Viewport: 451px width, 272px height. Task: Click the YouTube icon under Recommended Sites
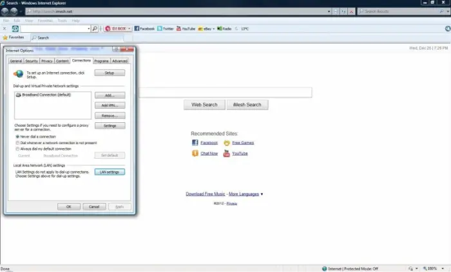point(227,154)
